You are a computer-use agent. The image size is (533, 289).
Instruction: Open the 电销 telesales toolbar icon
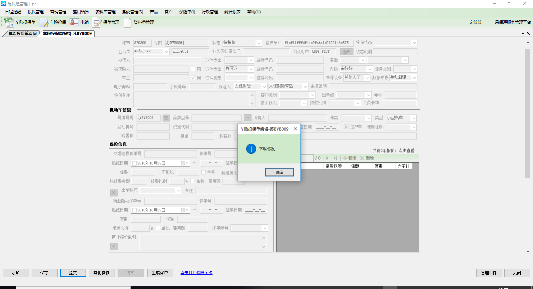pyautogui.click(x=74, y=22)
